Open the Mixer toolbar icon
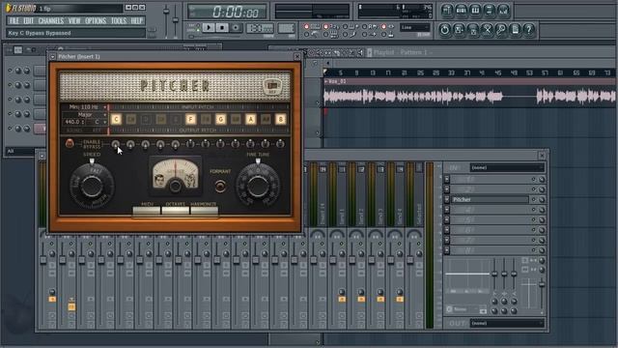The width and height of the screenshot is (618, 348). [x=503, y=11]
